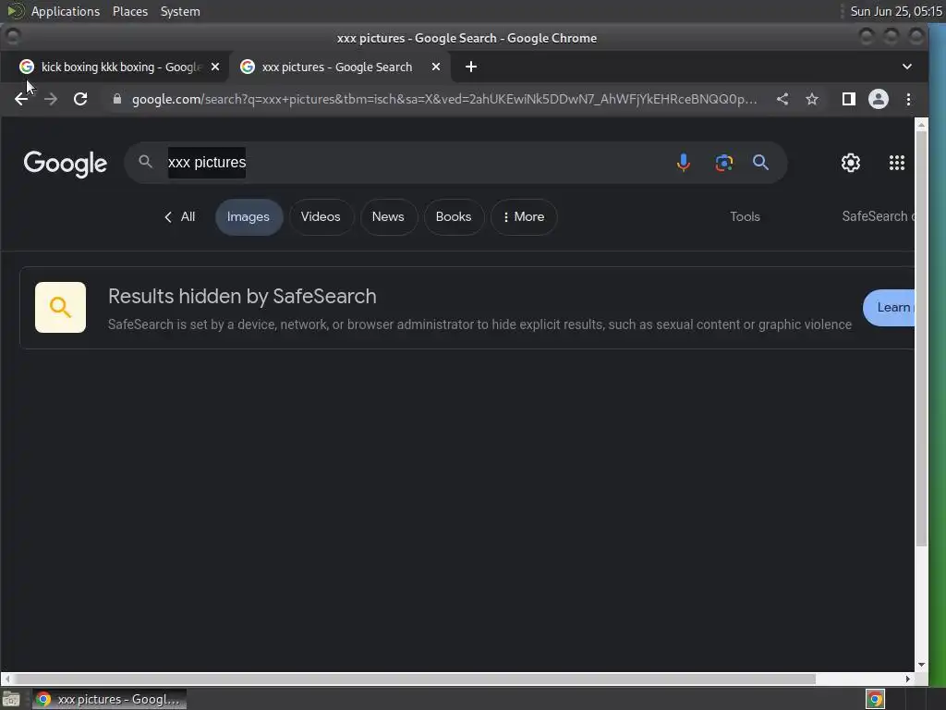Image resolution: width=946 pixels, height=710 pixels.
Task: Click Chrome icon in bottom-right tray
Action: coord(875,699)
